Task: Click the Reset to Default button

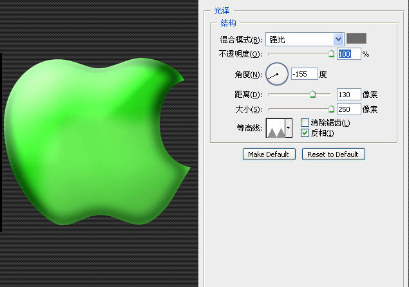Action: [x=333, y=154]
